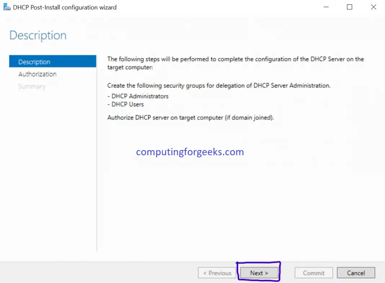This screenshot has height=283, width=385.
Task: Close the DHCP configuration wizard
Action: point(373,7)
